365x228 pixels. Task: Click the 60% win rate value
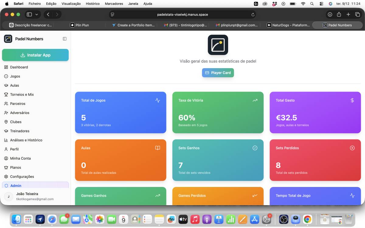click(187, 118)
